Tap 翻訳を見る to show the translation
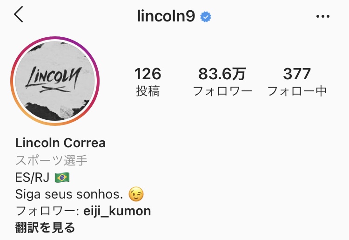Viewport: 349px width, 240px height. tap(45, 227)
